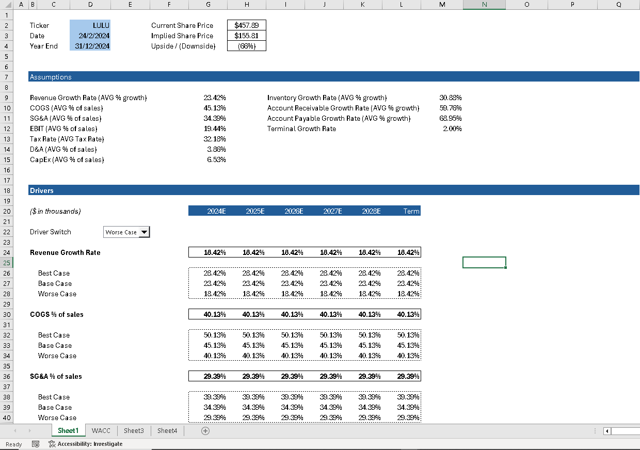
Task: Switch to the Sheet4 tab
Action: click(167, 430)
